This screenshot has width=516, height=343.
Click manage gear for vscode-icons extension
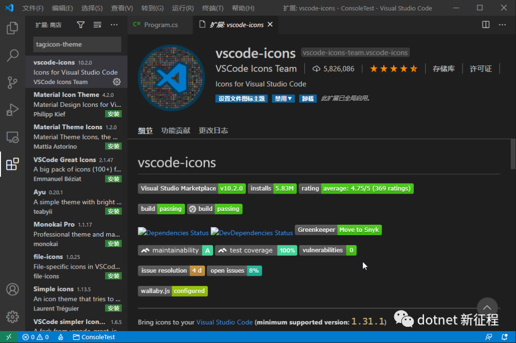(x=117, y=82)
